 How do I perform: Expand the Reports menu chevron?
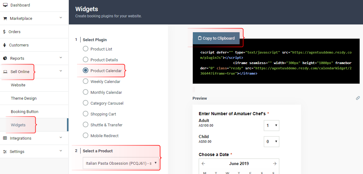pyautogui.click(x=61, y=58)
